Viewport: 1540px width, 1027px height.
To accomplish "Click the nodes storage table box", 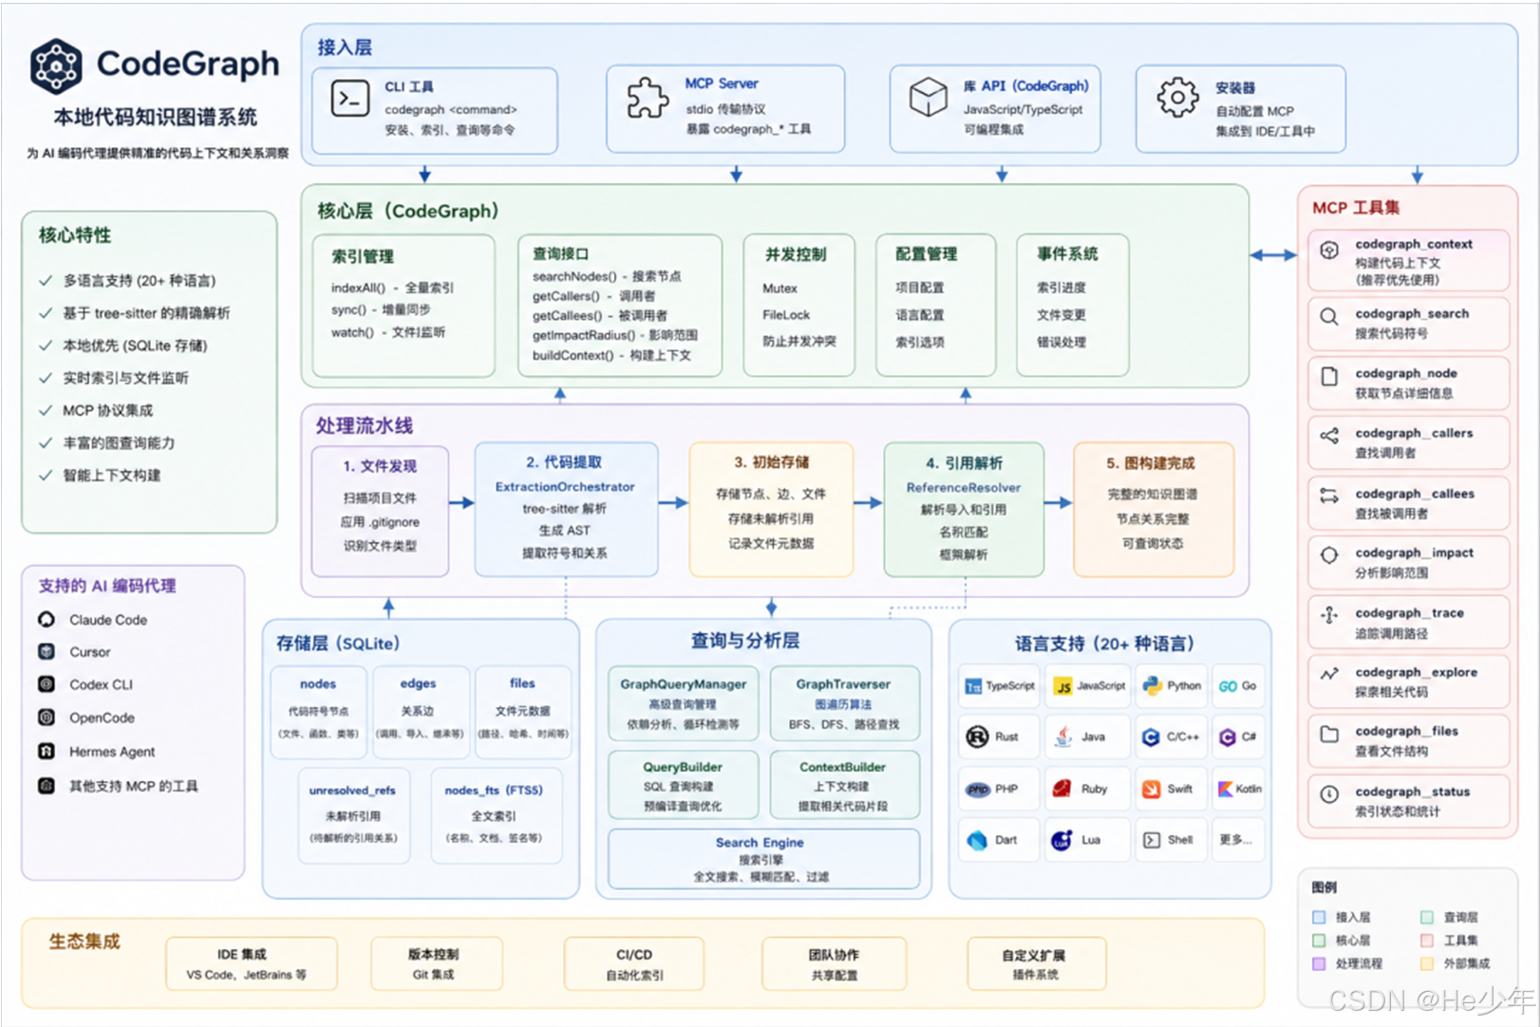I will (318, 711).
